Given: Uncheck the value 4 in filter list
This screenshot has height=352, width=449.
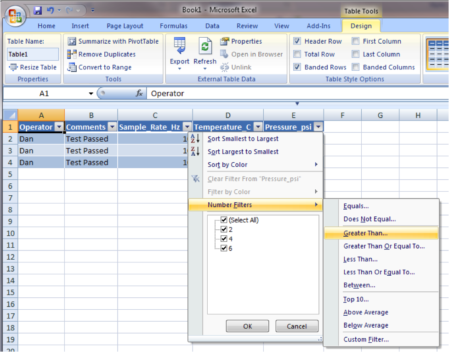Looking at the screenshot, I should coord(224,238).
